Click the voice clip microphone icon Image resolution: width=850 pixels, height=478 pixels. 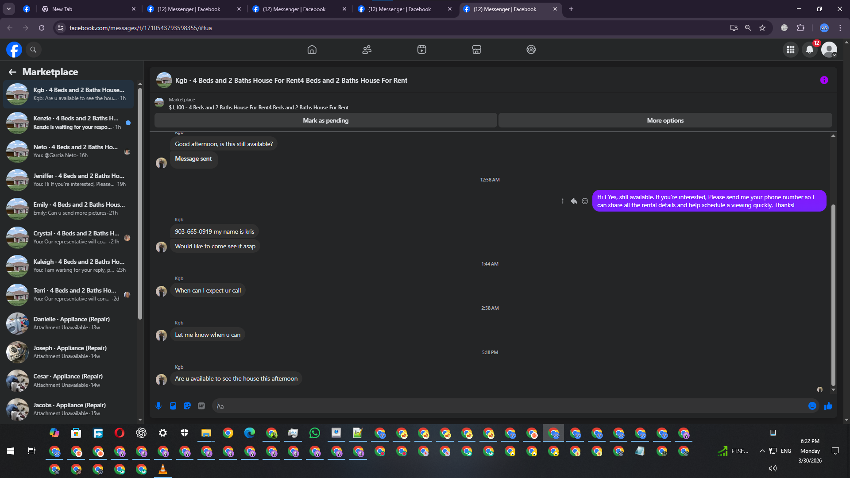[x=158, y=406]
